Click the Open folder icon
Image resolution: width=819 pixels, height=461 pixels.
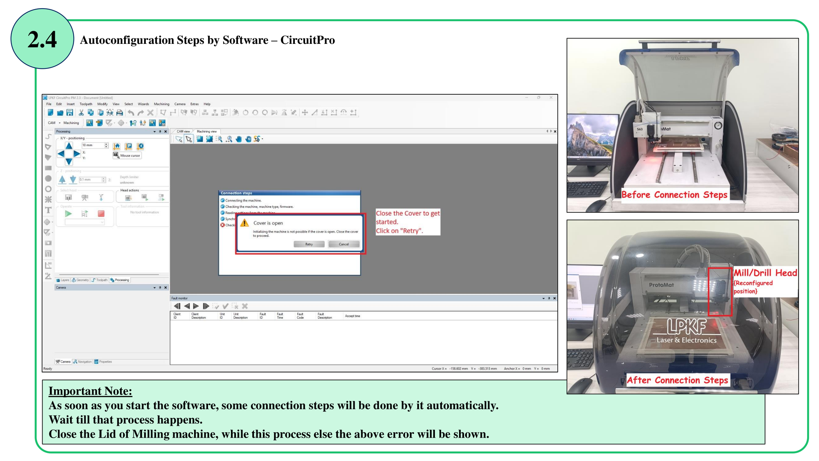tap(60, 112)
